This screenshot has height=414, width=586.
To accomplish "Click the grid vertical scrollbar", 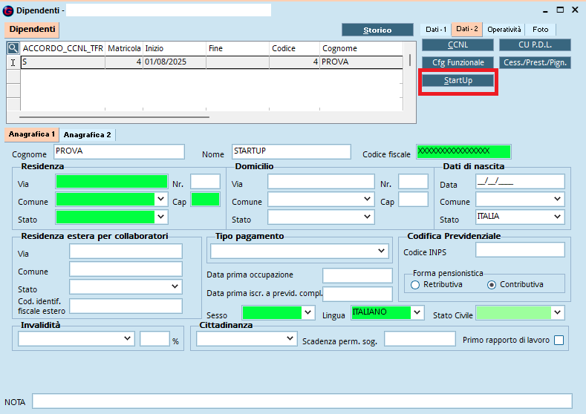I will click(410, 60).
